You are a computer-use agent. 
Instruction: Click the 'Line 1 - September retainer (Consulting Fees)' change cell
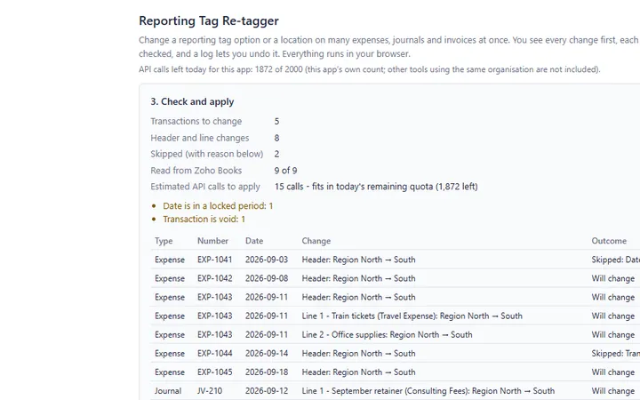coord(428,391)
